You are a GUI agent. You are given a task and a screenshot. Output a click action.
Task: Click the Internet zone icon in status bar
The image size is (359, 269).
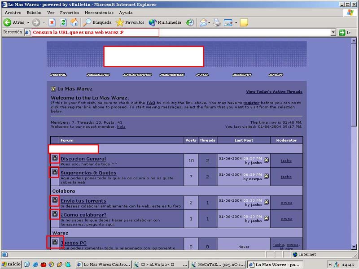(x=295, y=254)
